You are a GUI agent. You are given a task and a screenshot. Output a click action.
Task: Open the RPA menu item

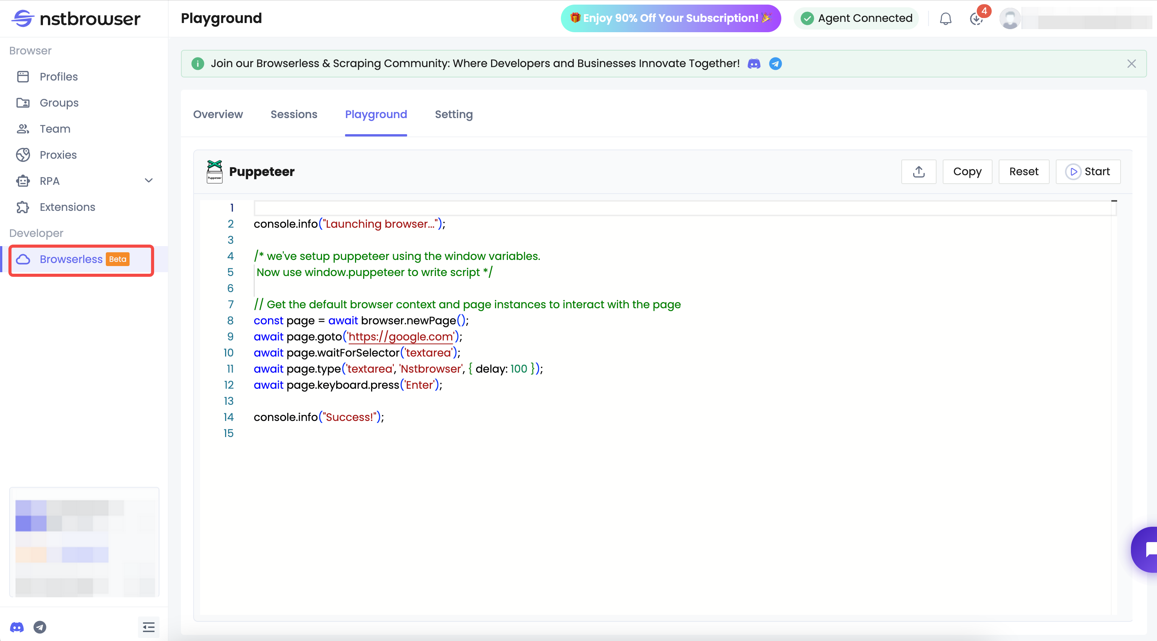point(84,181)
